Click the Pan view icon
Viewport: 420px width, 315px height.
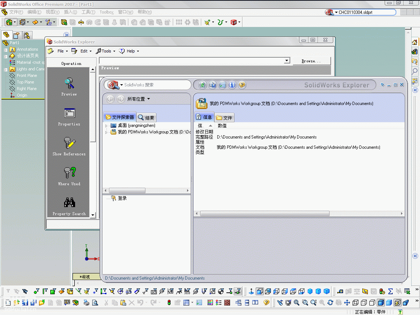[x=347, y=303]
